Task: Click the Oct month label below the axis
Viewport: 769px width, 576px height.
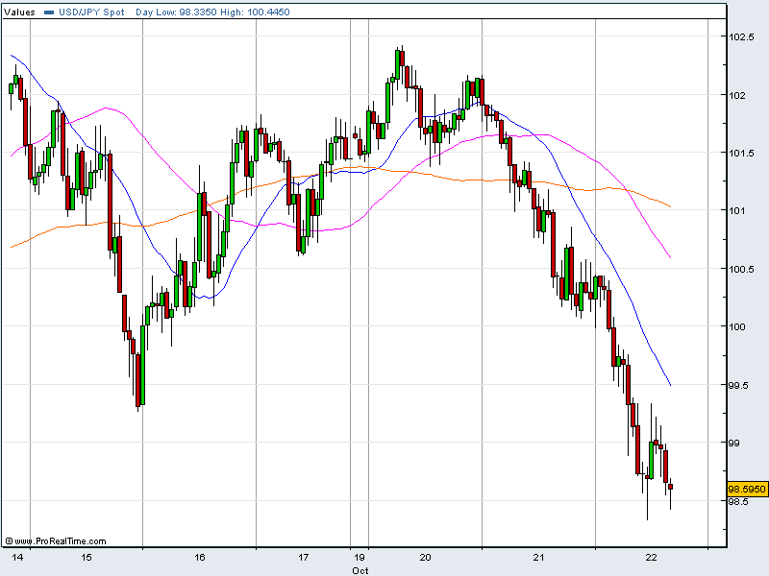Action: (360, 569)
